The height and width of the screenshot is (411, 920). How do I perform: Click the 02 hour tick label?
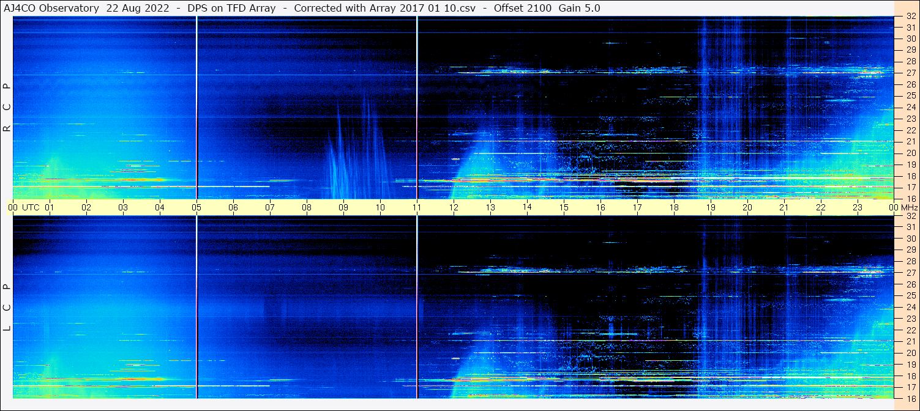click(x=86, y=207)
